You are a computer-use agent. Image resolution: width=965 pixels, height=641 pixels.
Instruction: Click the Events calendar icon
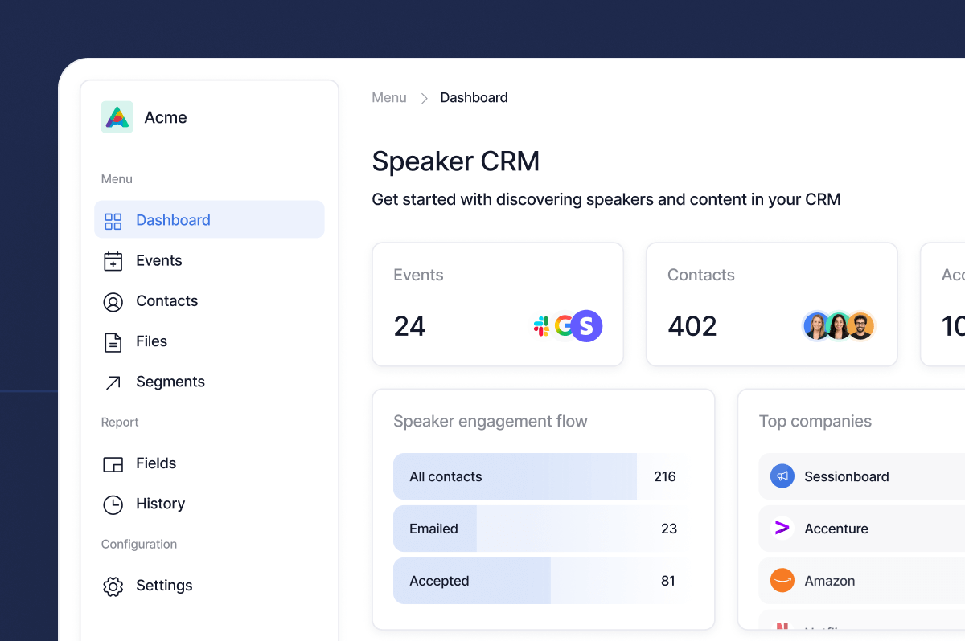click(113, 261)
